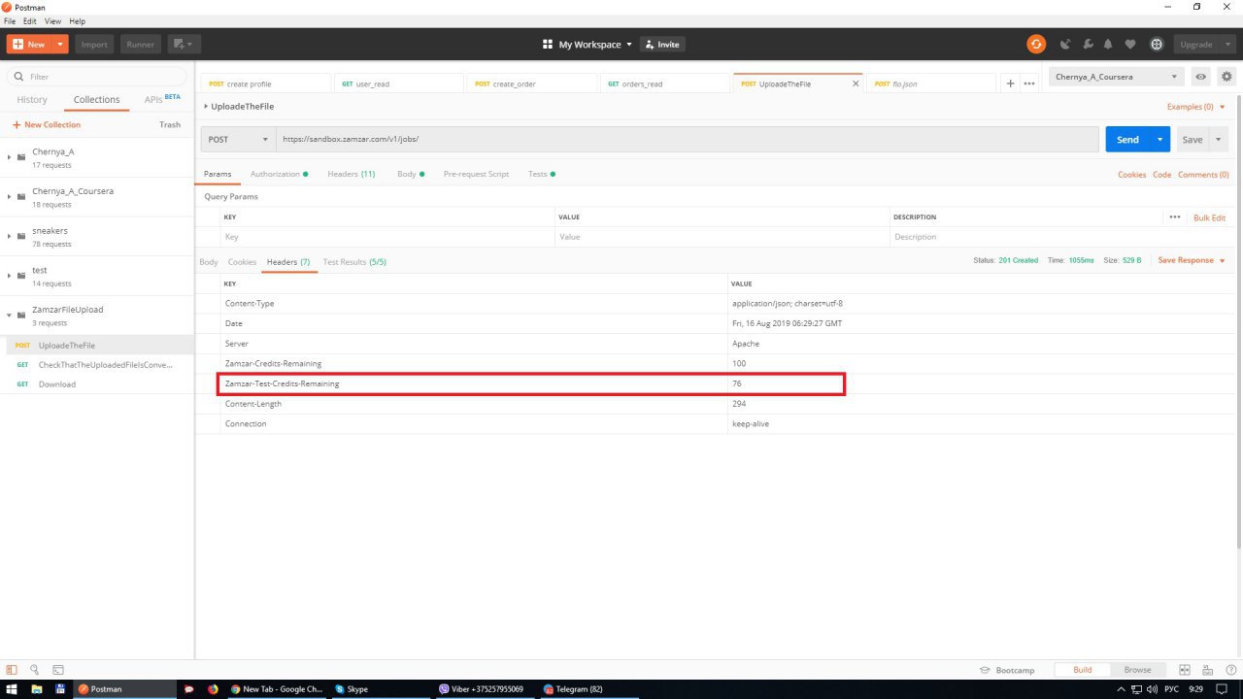Click the request URL field

pyautogui.click(x=688, y=139)
